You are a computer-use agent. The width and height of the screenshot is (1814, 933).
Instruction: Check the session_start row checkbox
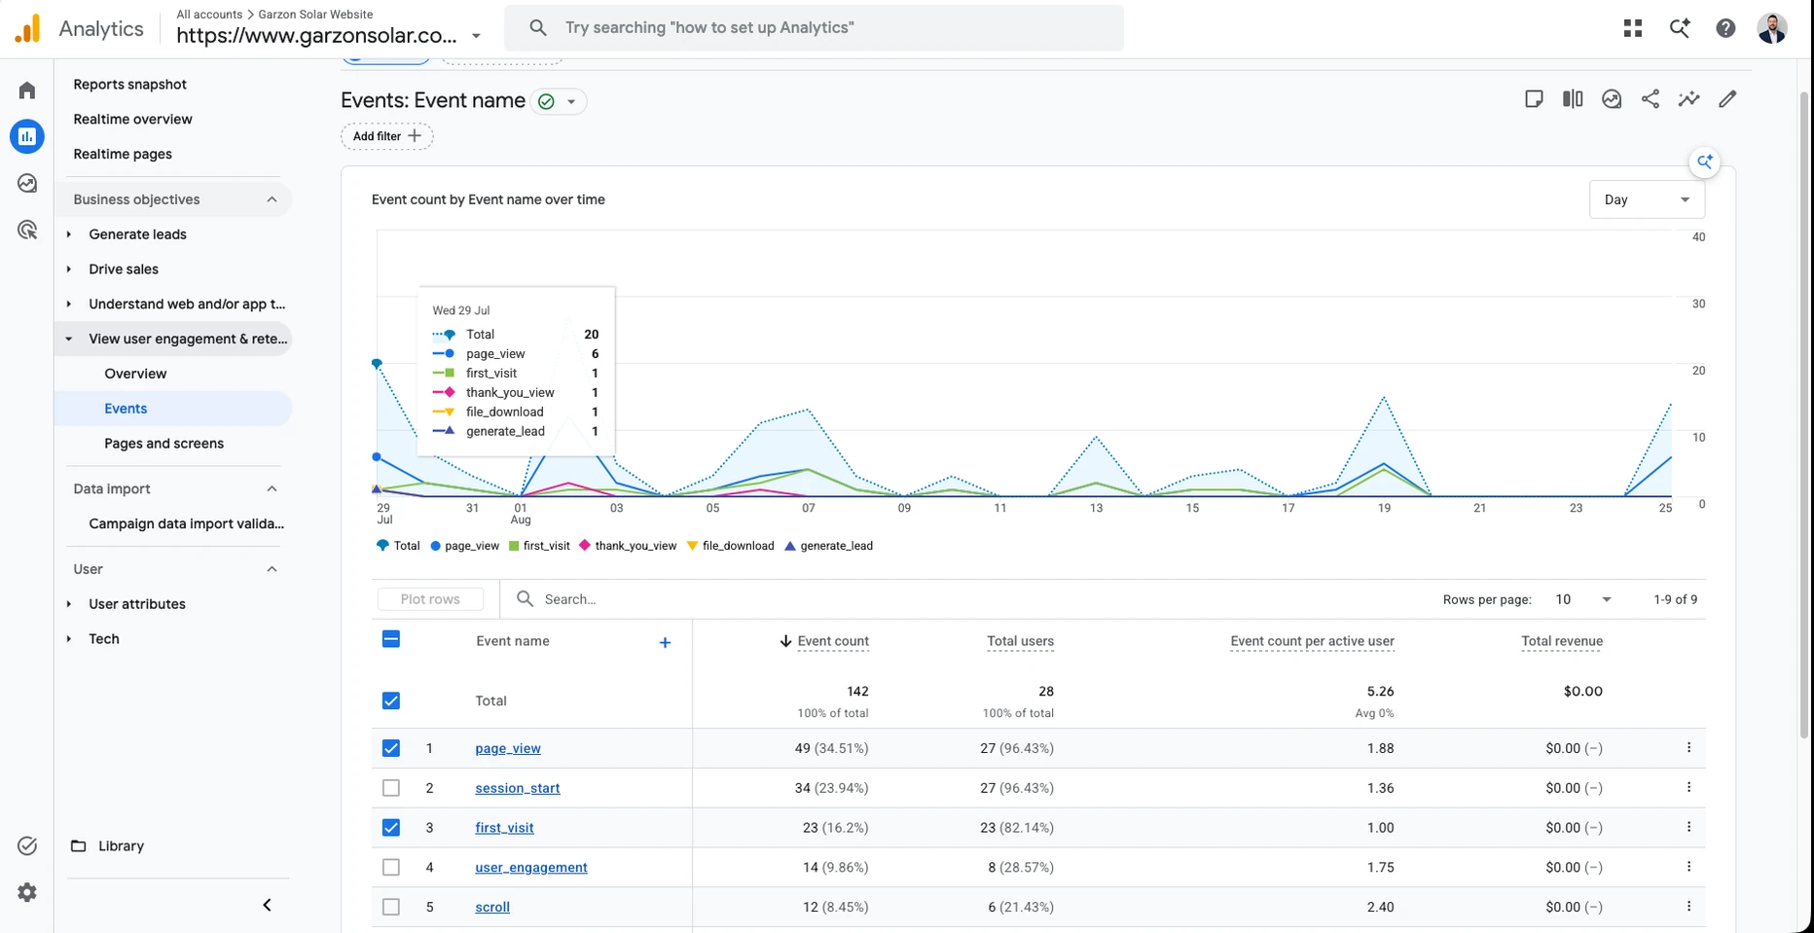tap(391, 788)
